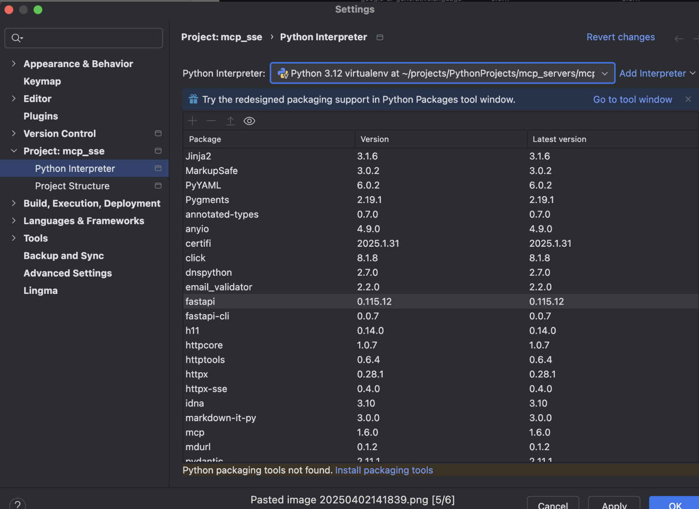Select the anyio package row
Image resolution: width=699 pixels, height=509 pixels.
(441, 229)
